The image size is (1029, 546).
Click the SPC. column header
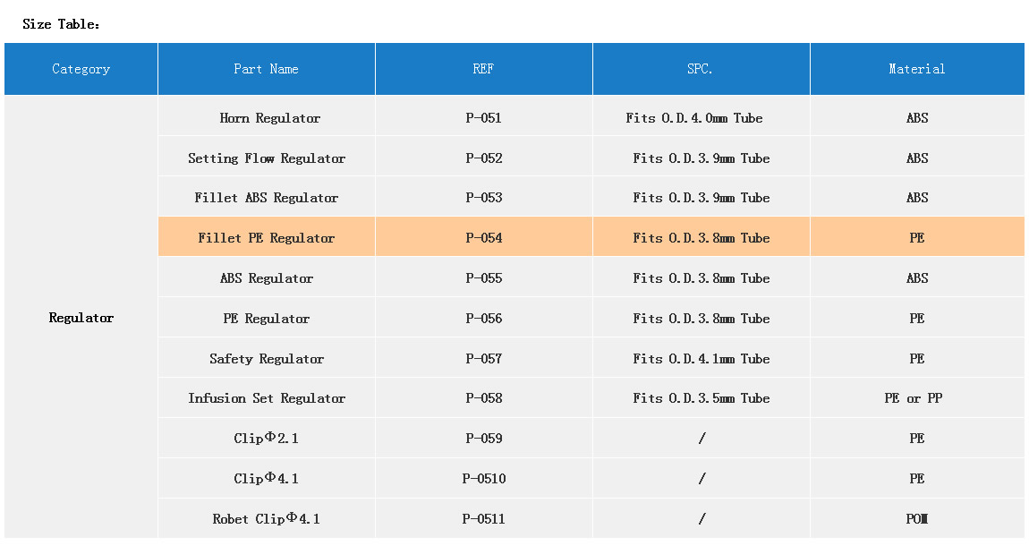(701, 69)
